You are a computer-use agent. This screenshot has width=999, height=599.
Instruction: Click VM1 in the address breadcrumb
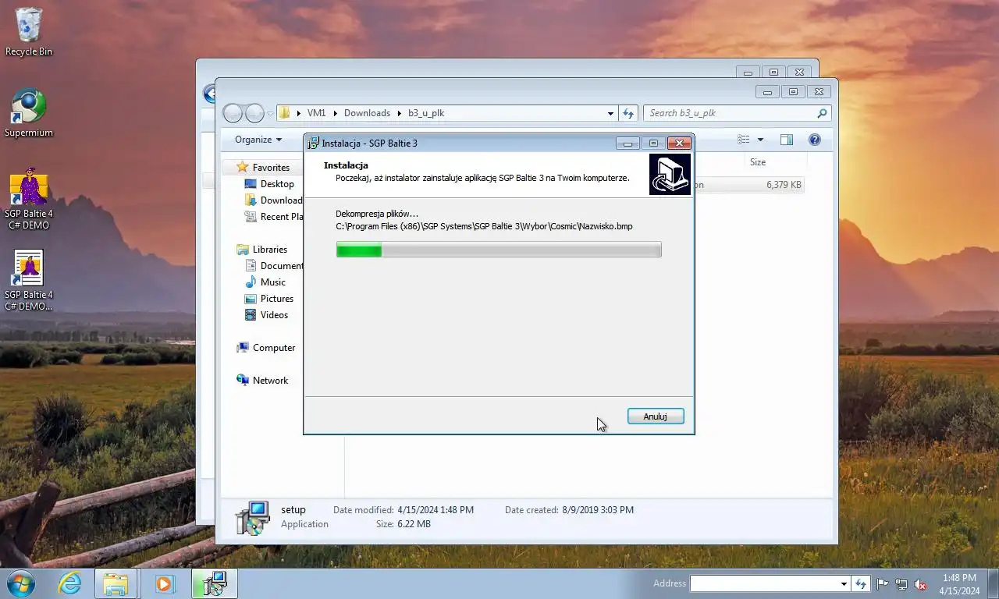point(316,113)
